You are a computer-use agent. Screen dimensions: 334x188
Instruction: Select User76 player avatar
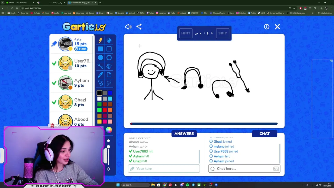65,63
